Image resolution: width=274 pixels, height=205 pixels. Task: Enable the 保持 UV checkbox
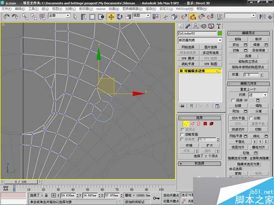[233, 100]
